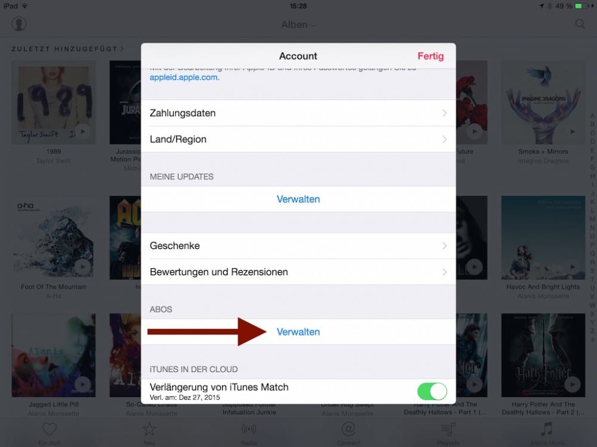The height and width of the screenshot is (447, 597).
Task: Tap the search magnifier icon
Action: tap(580, 24)
